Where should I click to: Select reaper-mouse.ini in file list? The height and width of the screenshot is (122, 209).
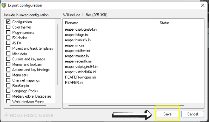pyautogui.click(x=77, y=56)
